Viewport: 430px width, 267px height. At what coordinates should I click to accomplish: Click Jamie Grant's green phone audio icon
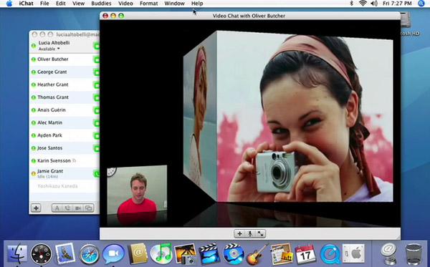coord(97,174)
